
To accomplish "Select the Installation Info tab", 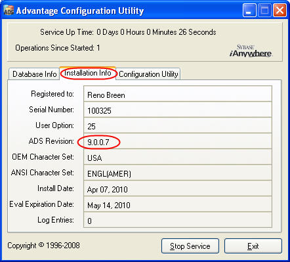I will (x=88, y=73).
